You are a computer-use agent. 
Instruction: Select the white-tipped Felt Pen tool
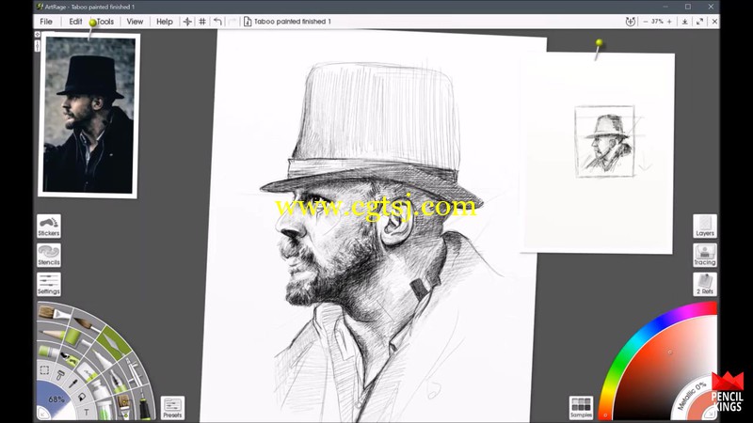click(x=103, y=359)
